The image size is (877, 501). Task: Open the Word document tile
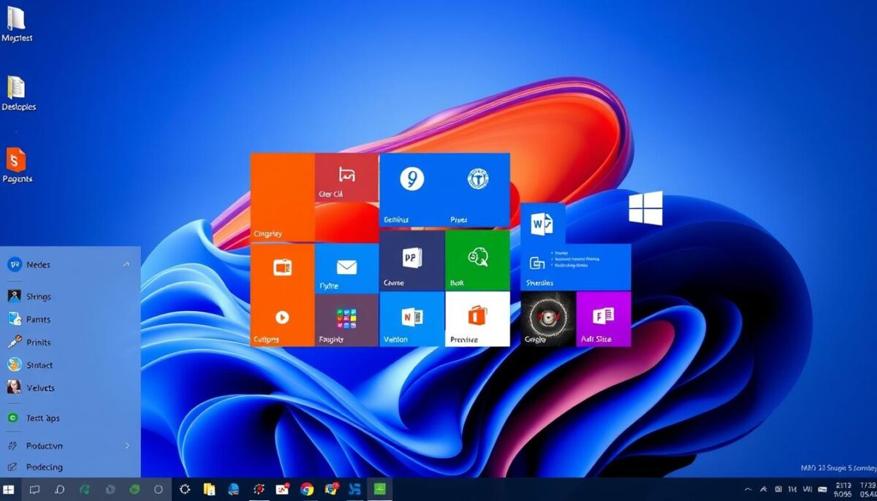tap(542, 223)
